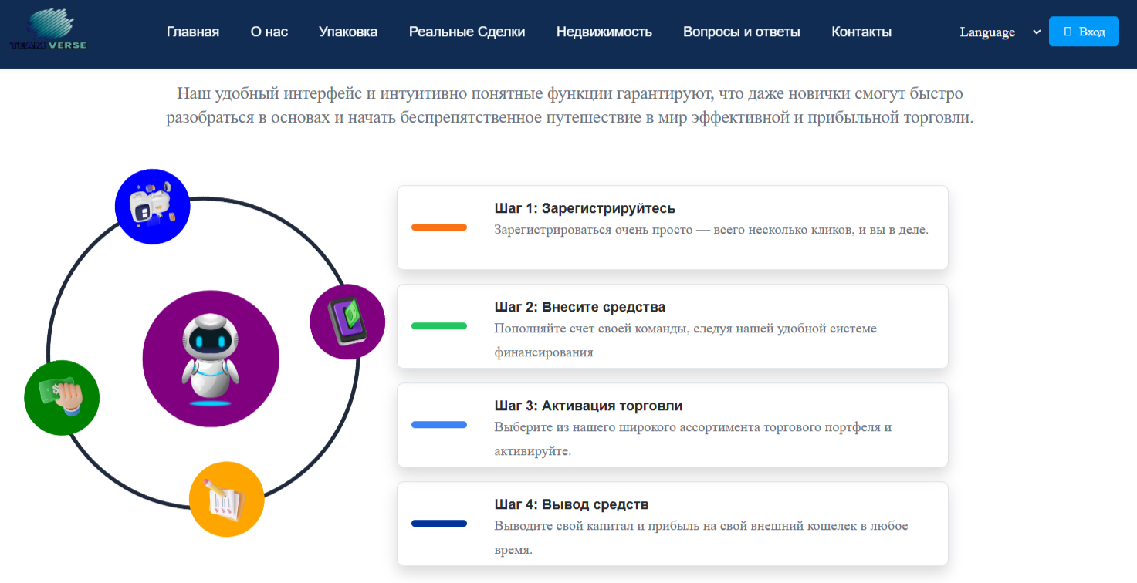The image size is (1137, 583).
Task: Click the blue Вход login button
Action: (x=1084, y=32)
